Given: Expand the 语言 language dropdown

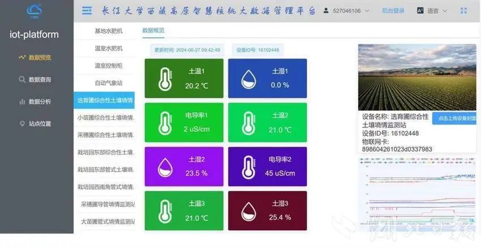Looking at the screenshot, I should [x=432, y=11].
